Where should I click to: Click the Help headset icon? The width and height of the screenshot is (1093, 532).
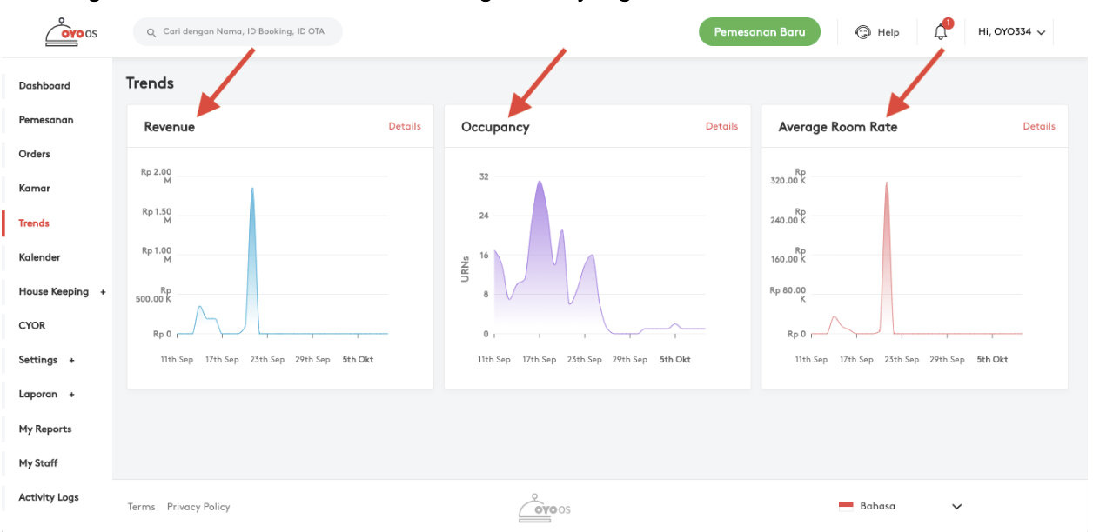tap(863, 32)
